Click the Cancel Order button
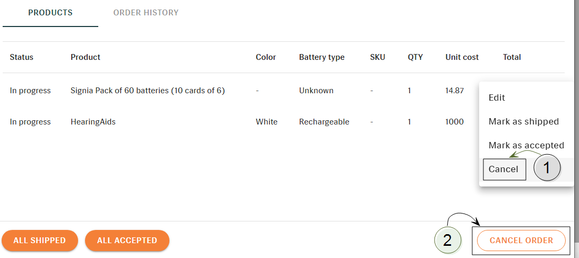The height and width of the screenshot is (258, 579). click(521, 241)
